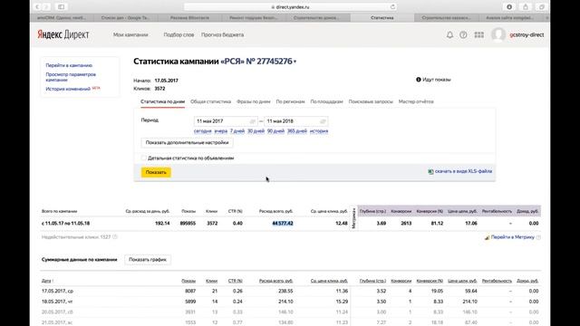Image resolution: width=580 pixels, height=326 pixels.
Task: Open Просмотр параметров кампании link
Action: point(71,77)
